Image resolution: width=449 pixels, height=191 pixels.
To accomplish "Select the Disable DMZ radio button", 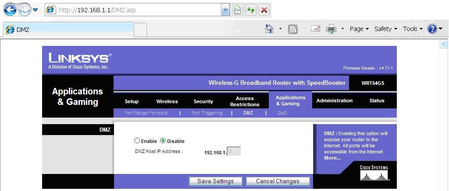I will pos(163,141).
